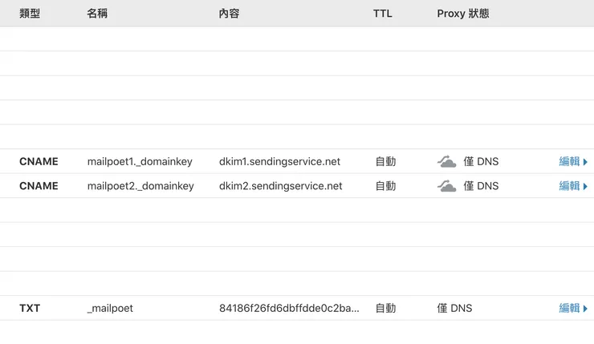Click the 僅 DNS status of the TXT record
Viewport: 594px width, 344px height.
pyautogui.click(x=454, y=309)
